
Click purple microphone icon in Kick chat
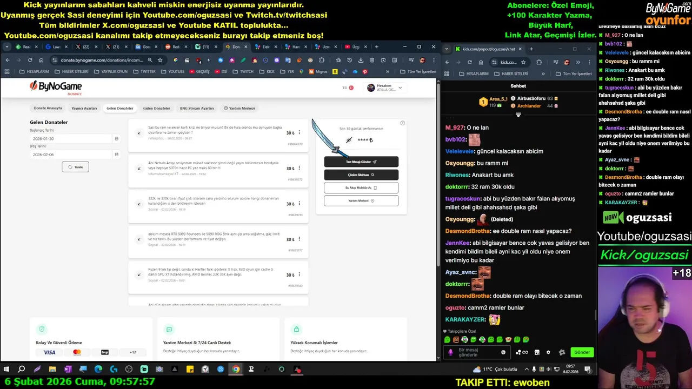click(x=450, y=352)
